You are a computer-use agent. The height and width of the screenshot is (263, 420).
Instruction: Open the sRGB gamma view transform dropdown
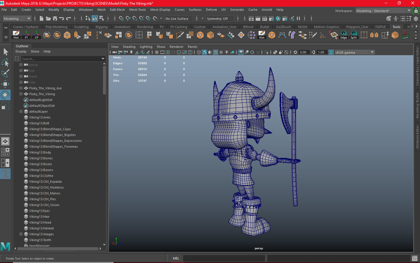355,52
